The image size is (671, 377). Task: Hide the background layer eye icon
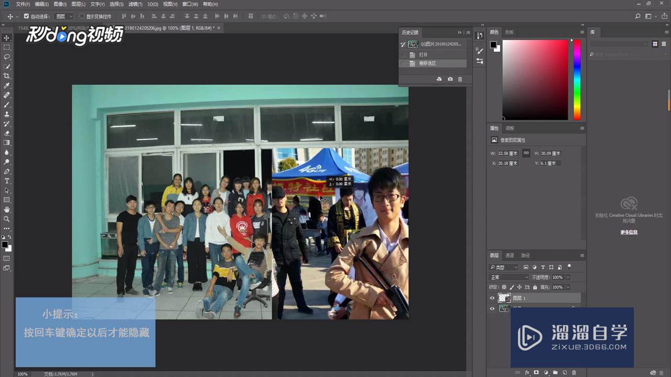point(492,308)
